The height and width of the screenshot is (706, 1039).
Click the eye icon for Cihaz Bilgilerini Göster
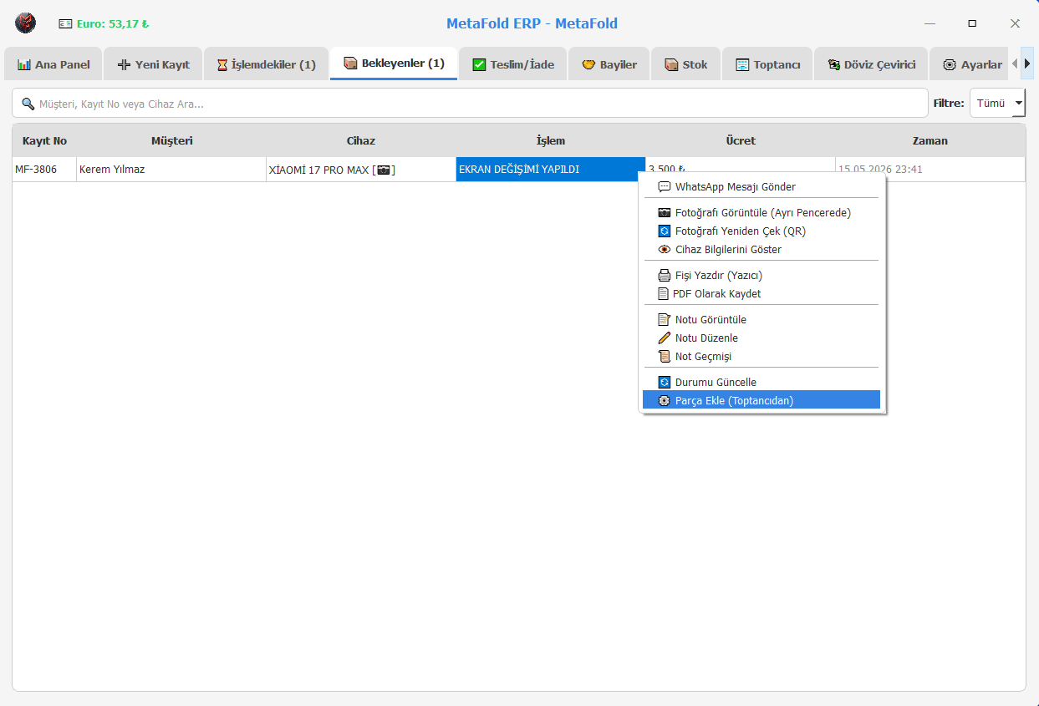click(x=665, y=250)
